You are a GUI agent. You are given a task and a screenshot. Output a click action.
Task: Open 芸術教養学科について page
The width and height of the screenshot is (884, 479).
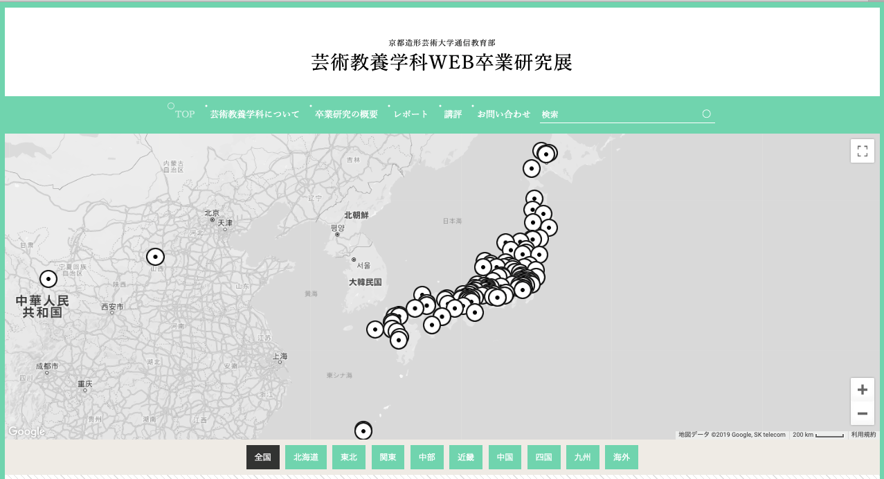pyautogui.click(x=255, y=114)
